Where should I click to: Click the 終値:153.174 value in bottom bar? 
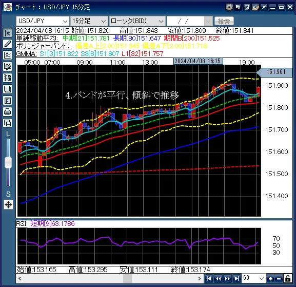click(x=190, y=270)
